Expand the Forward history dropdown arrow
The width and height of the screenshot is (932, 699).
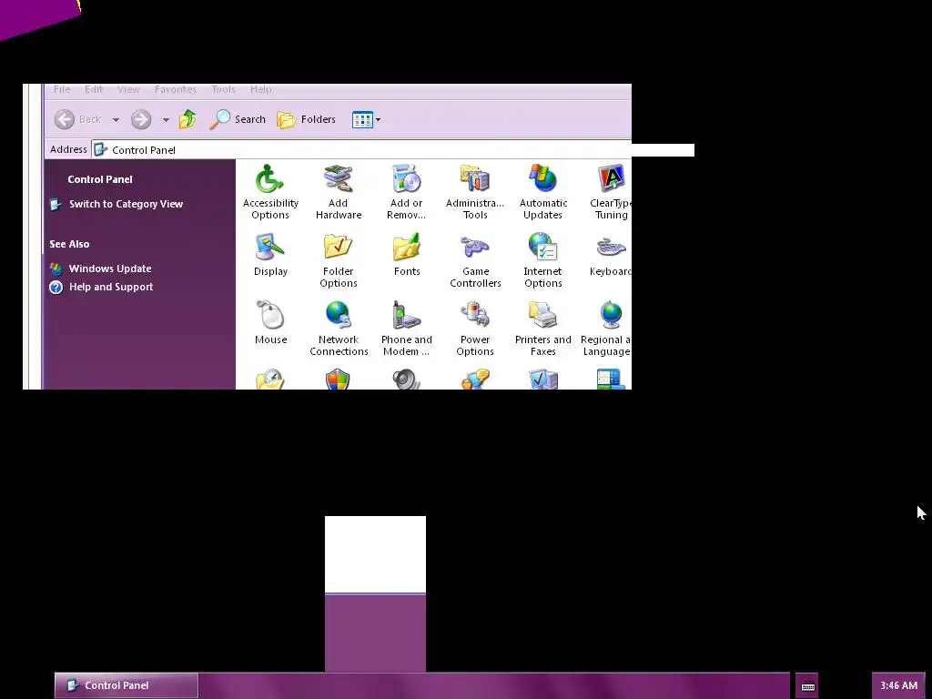166,119
